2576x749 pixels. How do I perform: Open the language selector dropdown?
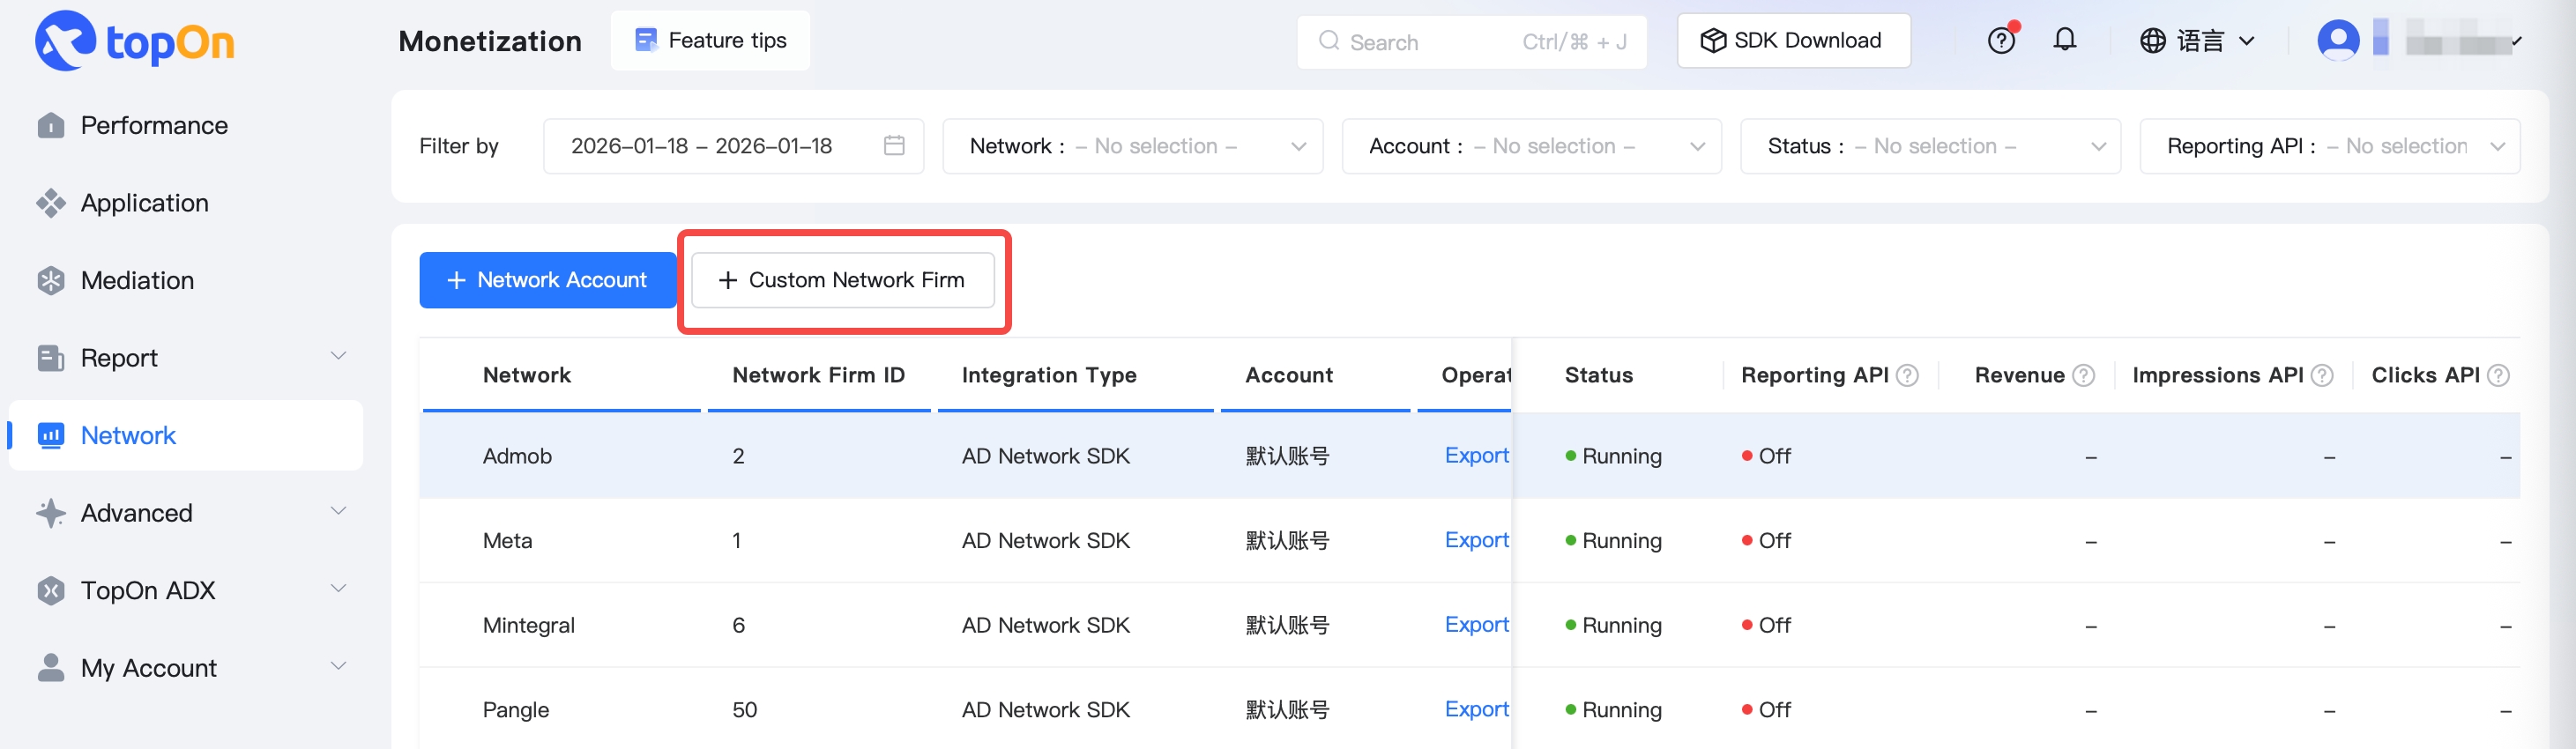click(2198, 41)
